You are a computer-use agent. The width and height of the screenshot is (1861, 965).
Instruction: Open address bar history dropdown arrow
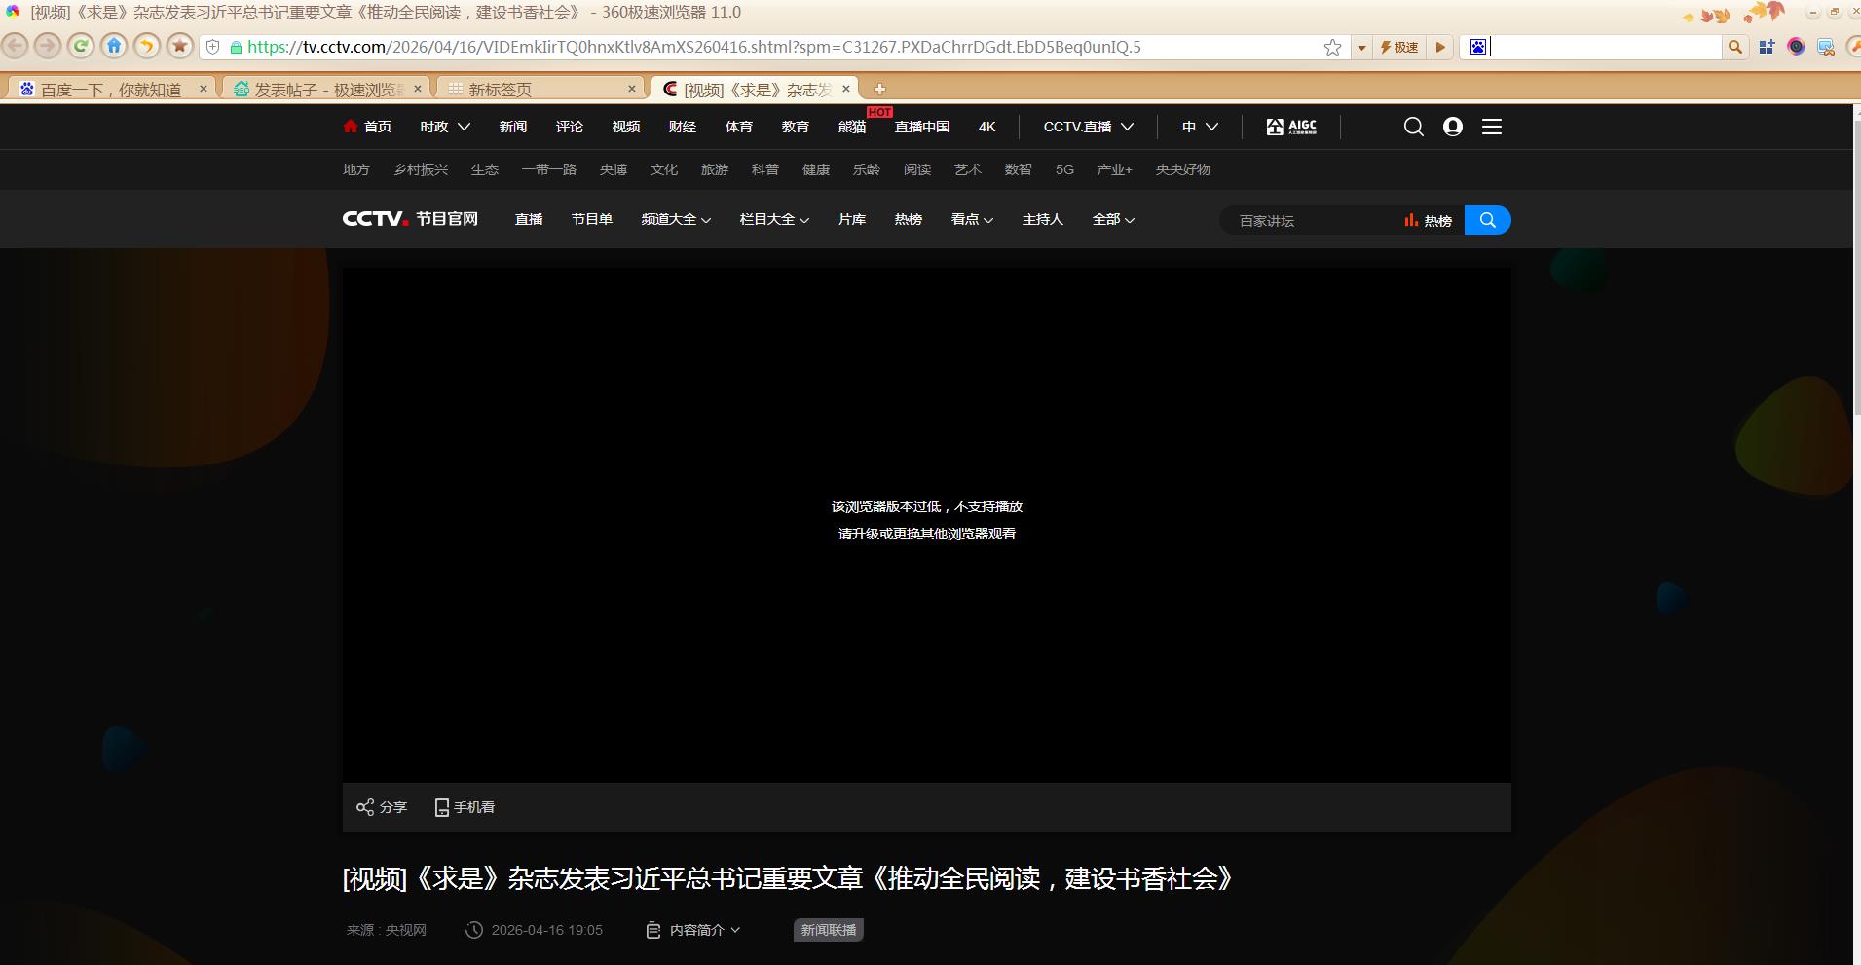[1361, 47]
